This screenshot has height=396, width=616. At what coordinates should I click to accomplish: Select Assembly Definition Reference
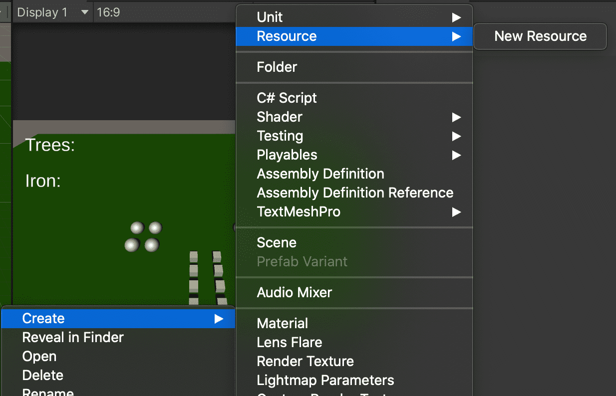[x=354, y=193]
